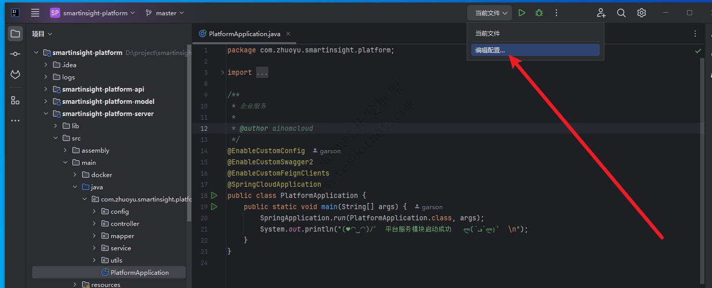Collapse the src folder
The height and width of the screenshot is (288, 712).
tap(56, 138)
